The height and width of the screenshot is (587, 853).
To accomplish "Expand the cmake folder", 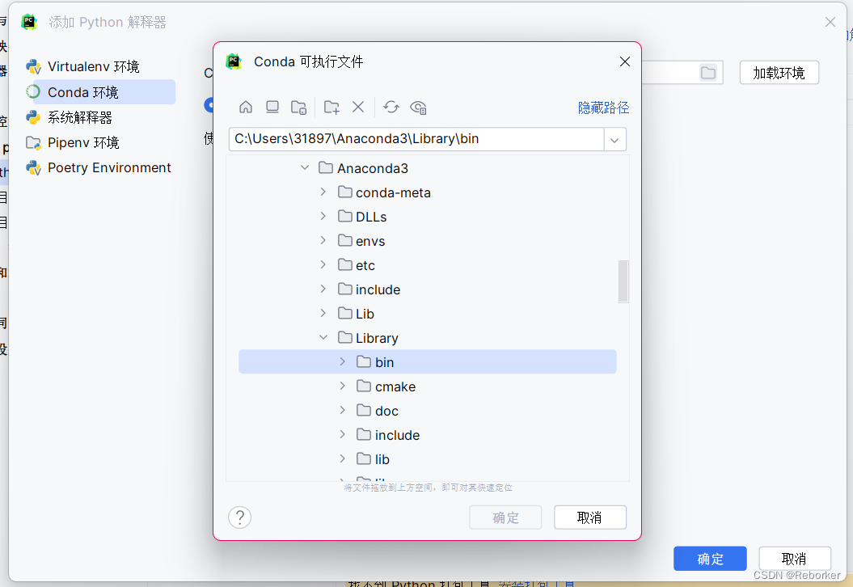I will [x=342, y=386].
